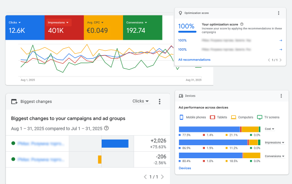Open the Conversions dropdown in Devices card
This screenshot has width=292, height=184.
275,156
